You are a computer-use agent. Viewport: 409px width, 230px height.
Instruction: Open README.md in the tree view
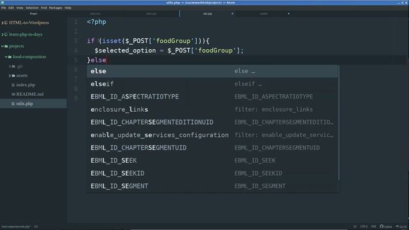coord(30,94)
